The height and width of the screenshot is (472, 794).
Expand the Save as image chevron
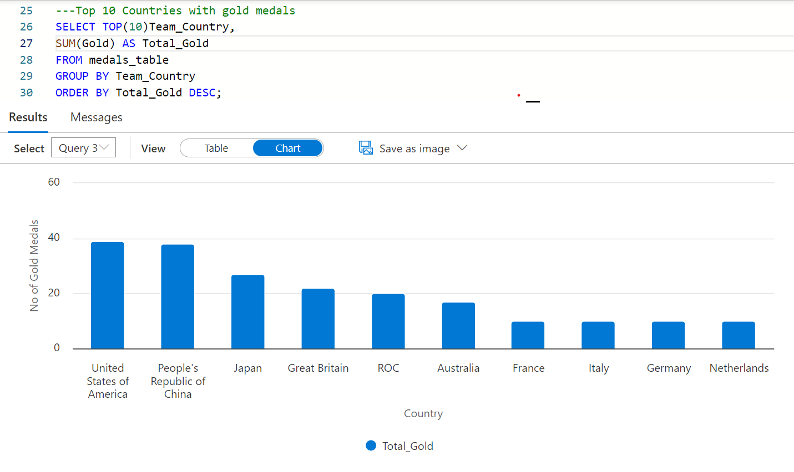click(x=462, y=148)
